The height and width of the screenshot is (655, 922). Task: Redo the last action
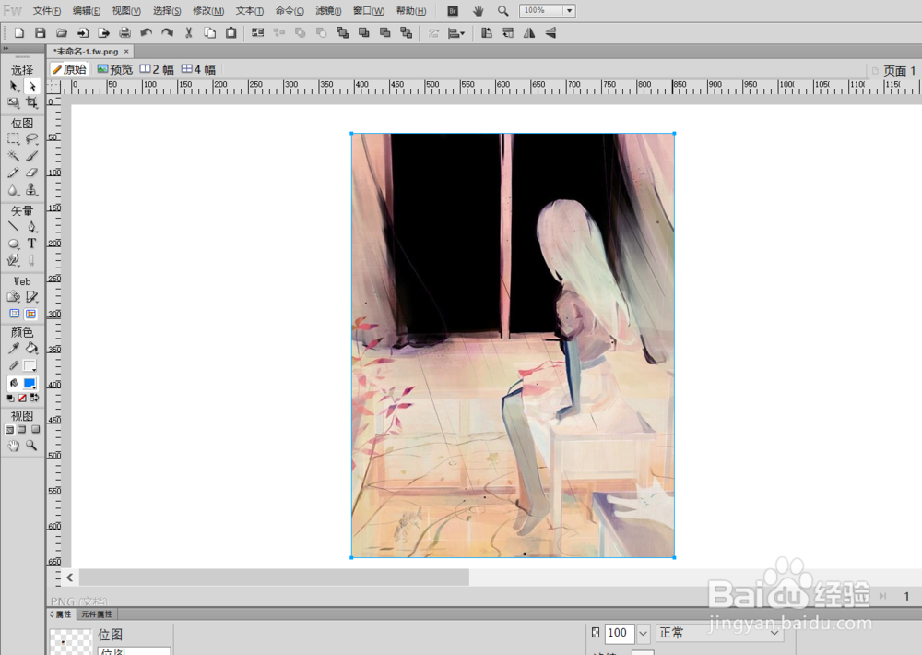pyautogui.click(x=168, y=33)
